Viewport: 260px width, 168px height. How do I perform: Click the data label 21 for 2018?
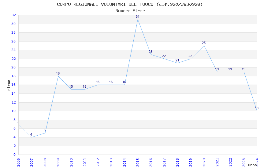point(177,60)
